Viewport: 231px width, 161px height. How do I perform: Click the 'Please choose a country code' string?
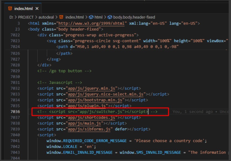coord(169,141)
